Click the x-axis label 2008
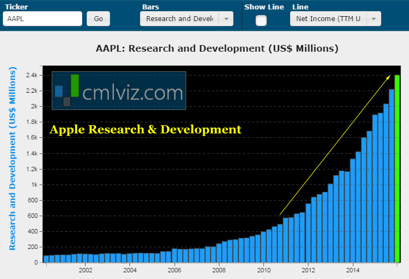Screen dimensions: 409x279 [x=219, y=270]
